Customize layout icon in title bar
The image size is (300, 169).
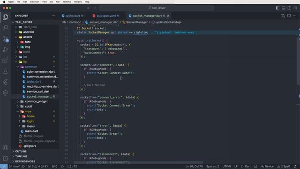(x=295, y=8)
